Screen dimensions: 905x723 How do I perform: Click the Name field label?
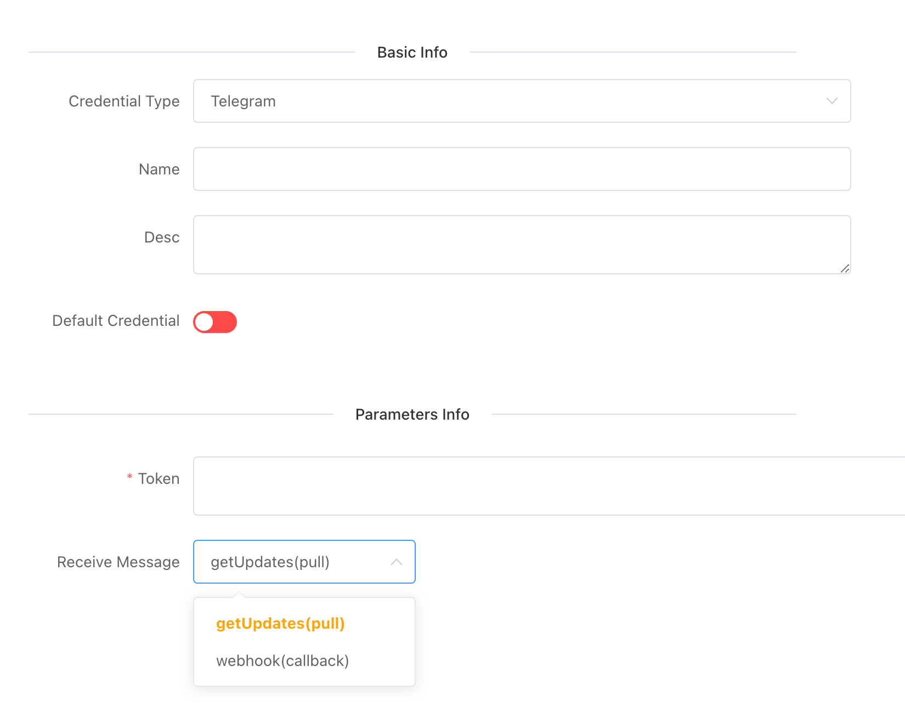click(x=159, y=170)
